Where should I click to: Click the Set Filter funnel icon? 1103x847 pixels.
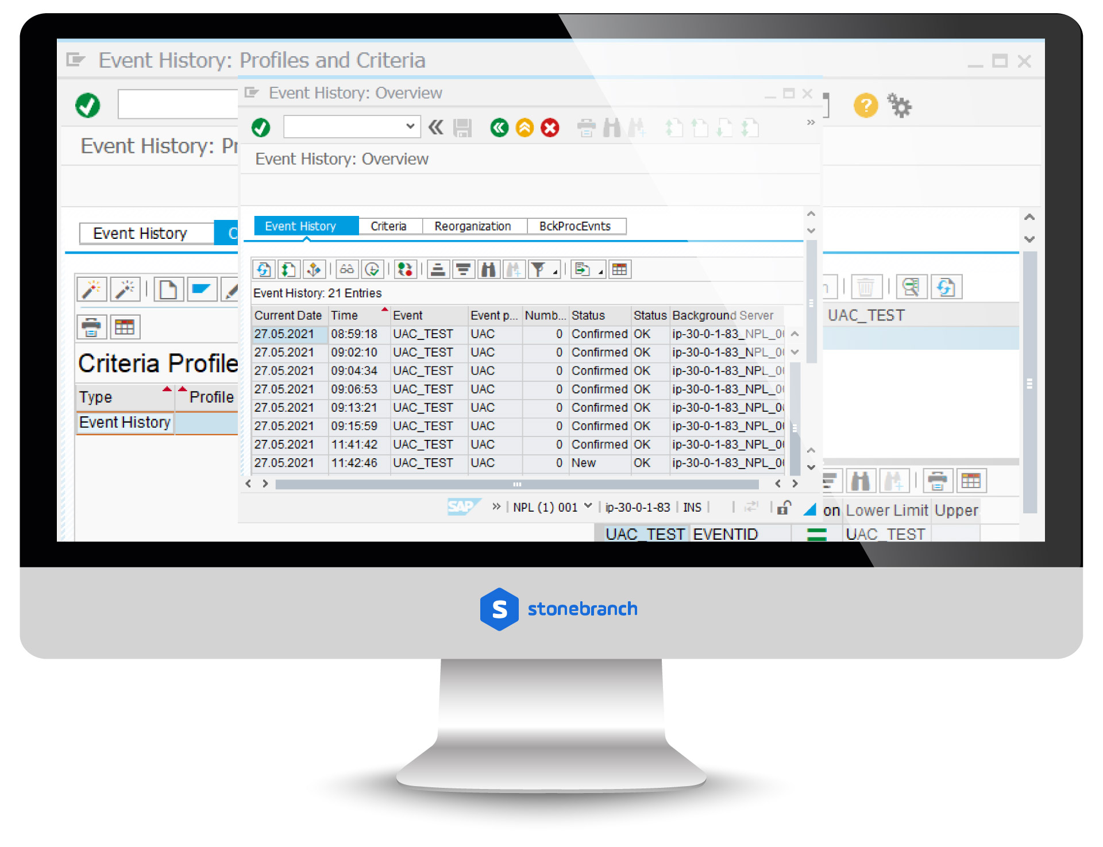tap(538, 269)
